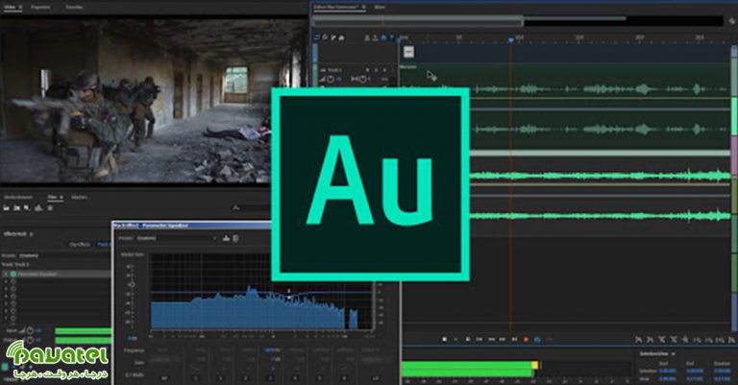Mute Track 1 with the M button
The width and height of the screenshot is (738, 385).
[367, 70]
